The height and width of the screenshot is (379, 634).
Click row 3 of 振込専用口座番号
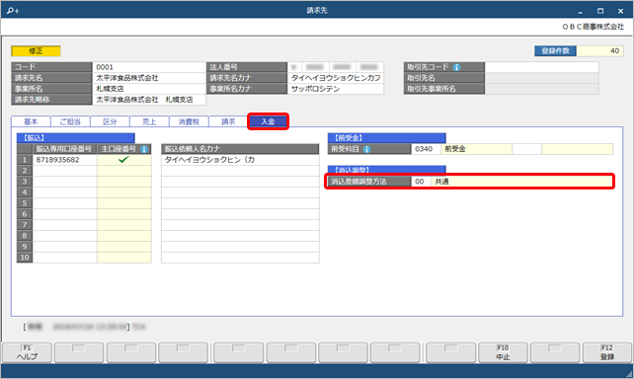coord(65,182)
